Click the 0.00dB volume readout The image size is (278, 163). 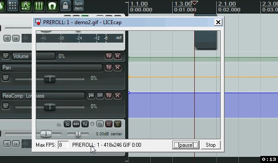[102, 134]
